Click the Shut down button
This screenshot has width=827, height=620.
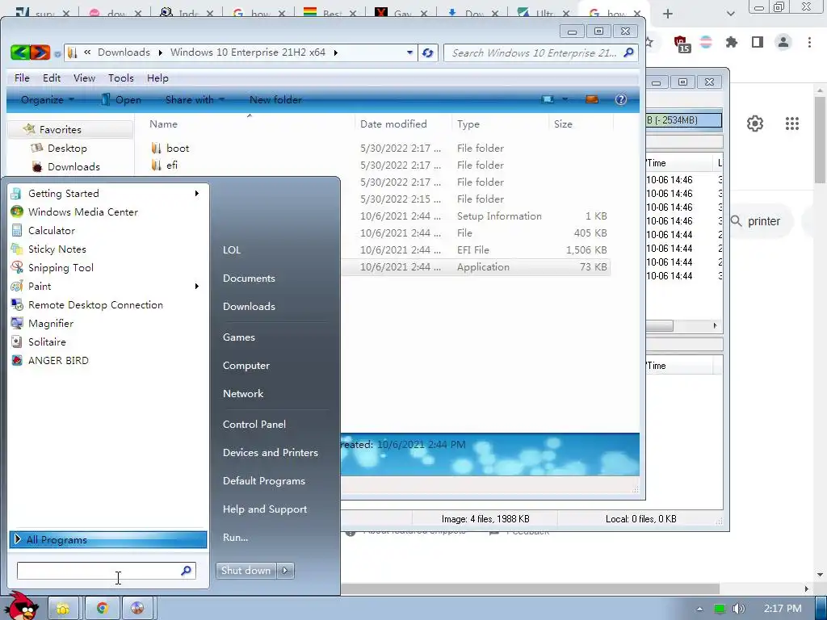click(x=246, y=570)
